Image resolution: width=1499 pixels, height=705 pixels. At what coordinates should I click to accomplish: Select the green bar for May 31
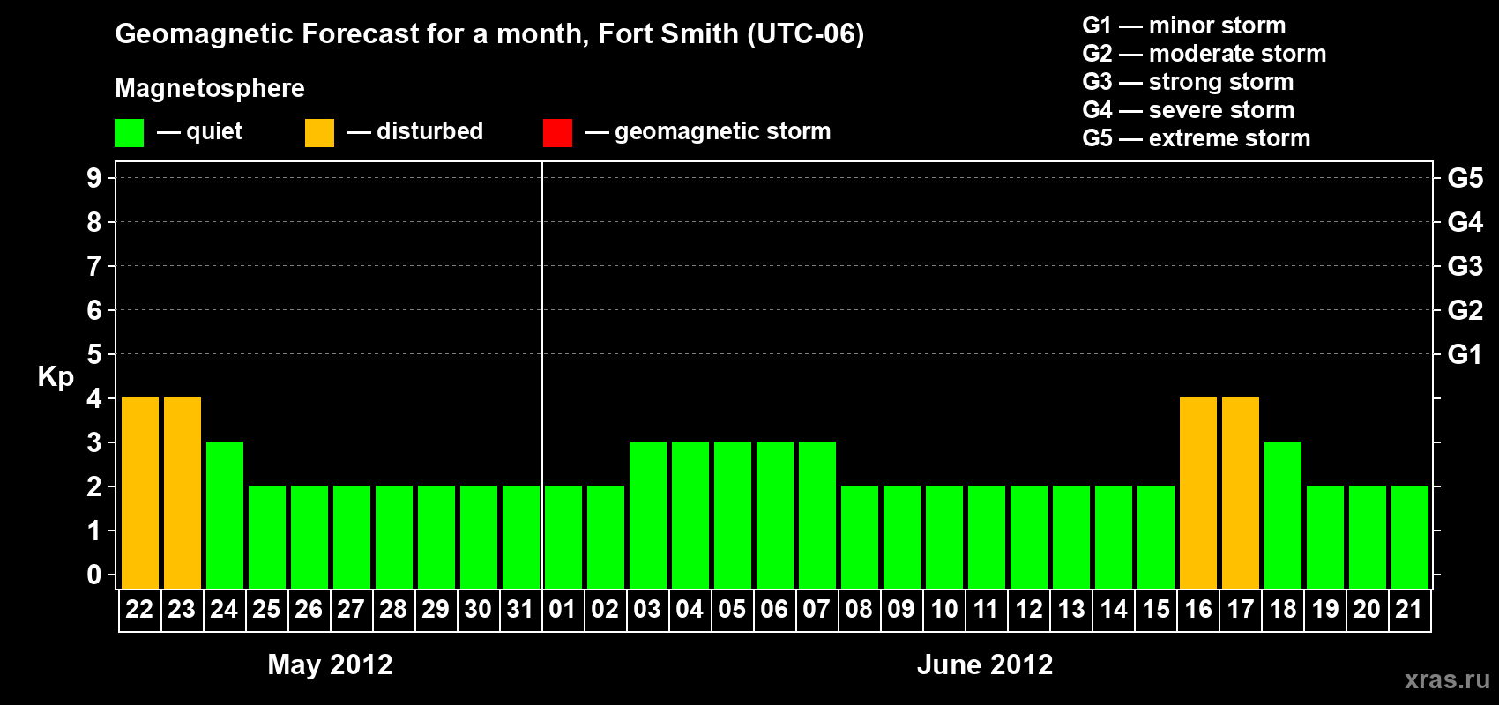click(x=521, y=538)
